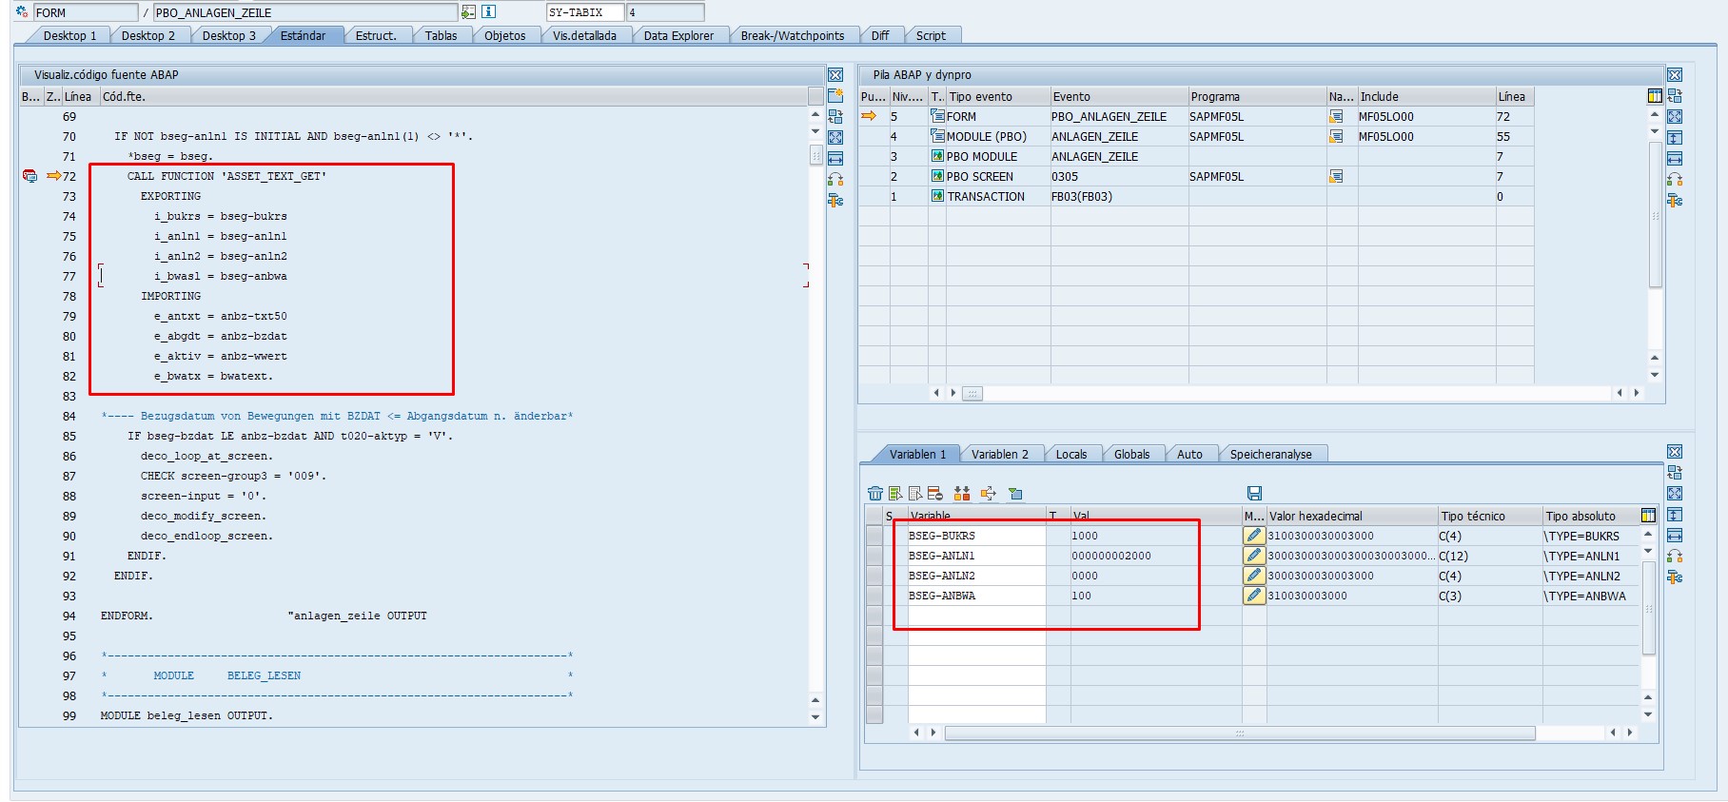Image resolution: width=1728 pixels, height=802 pixels.
Task: Swap tool icon of variables panel
Action: click(1675, 473)
